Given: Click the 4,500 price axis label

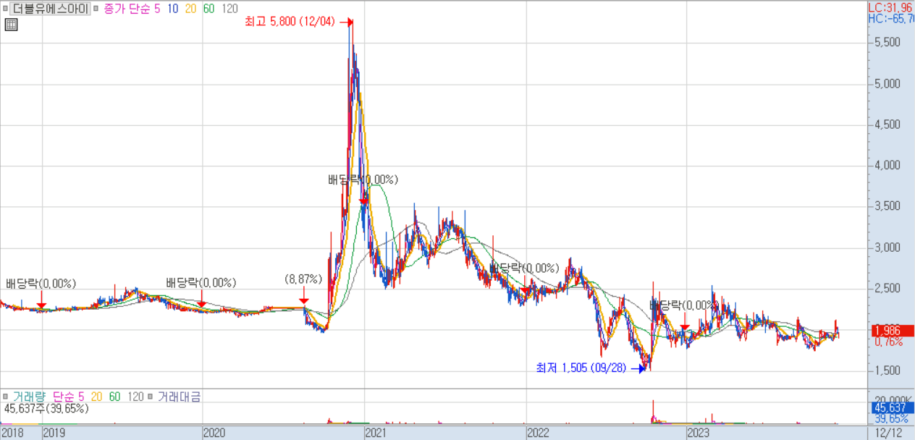Looking at the screenshot, I should (887, 124).
